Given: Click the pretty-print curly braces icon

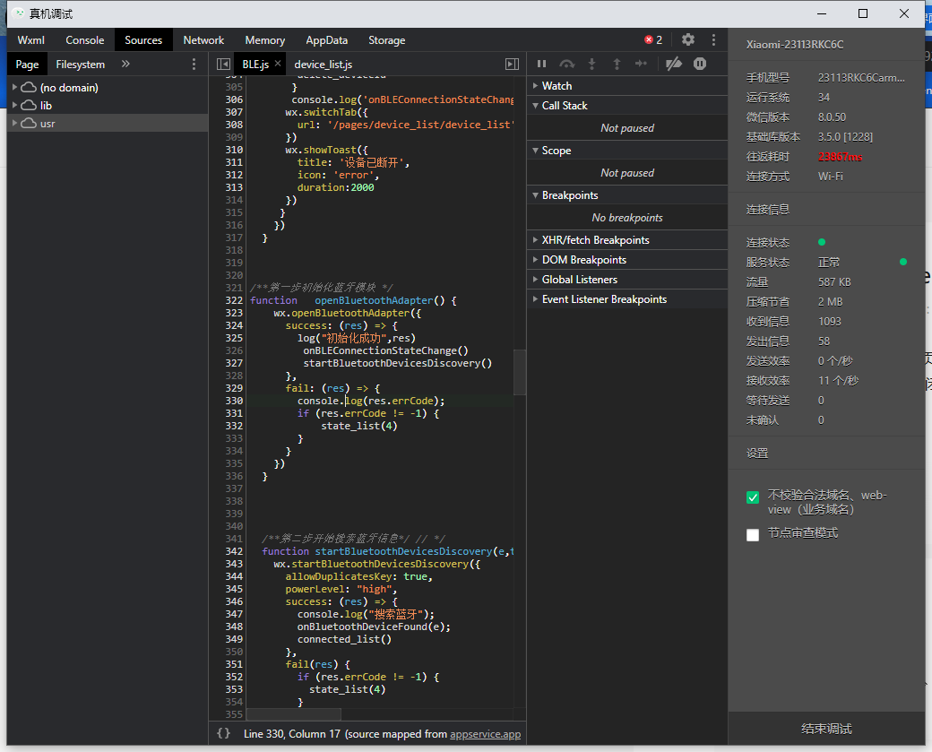Looking at the screenshot, I should [x=224, y=733].
